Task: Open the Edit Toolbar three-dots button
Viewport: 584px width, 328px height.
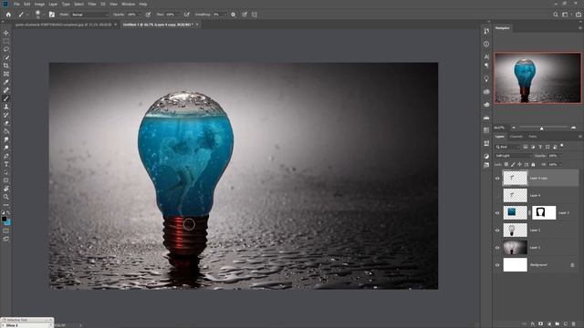Action: tap(6, 205)
